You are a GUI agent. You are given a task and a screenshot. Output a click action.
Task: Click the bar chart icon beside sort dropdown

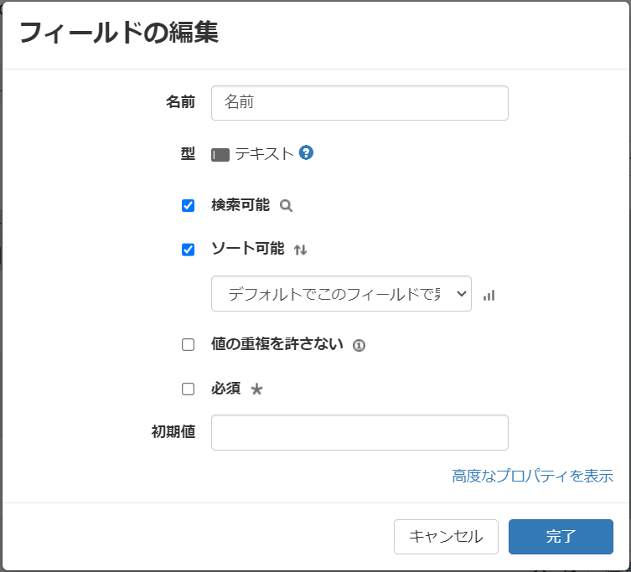tap(489, 296)
